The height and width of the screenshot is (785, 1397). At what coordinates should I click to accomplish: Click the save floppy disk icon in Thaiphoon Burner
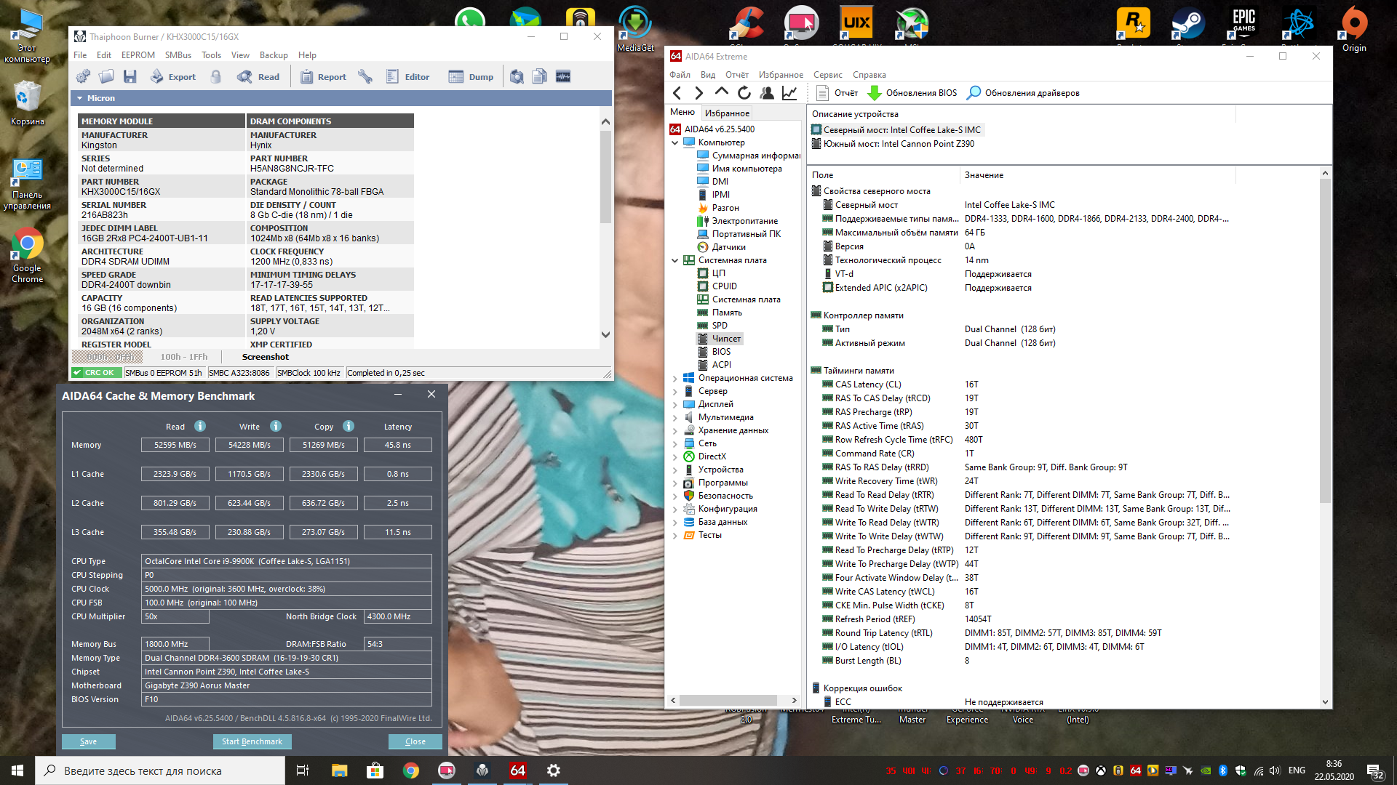[130, 77]
